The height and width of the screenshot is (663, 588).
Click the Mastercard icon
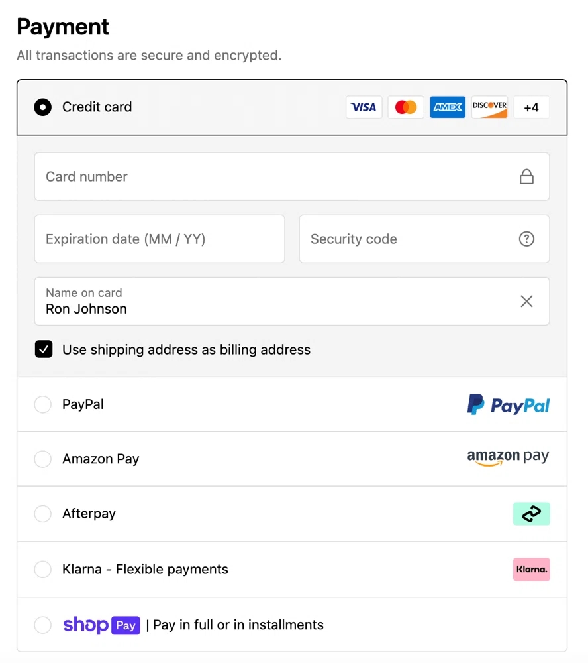click(405, 107)
